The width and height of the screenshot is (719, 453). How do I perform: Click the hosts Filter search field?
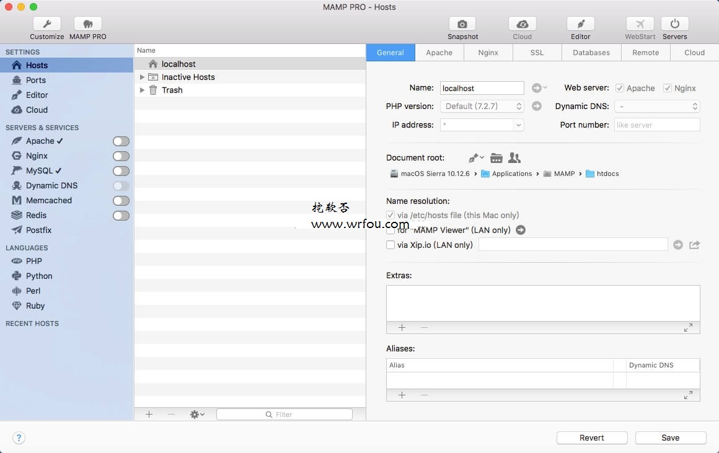pos(285,415)
